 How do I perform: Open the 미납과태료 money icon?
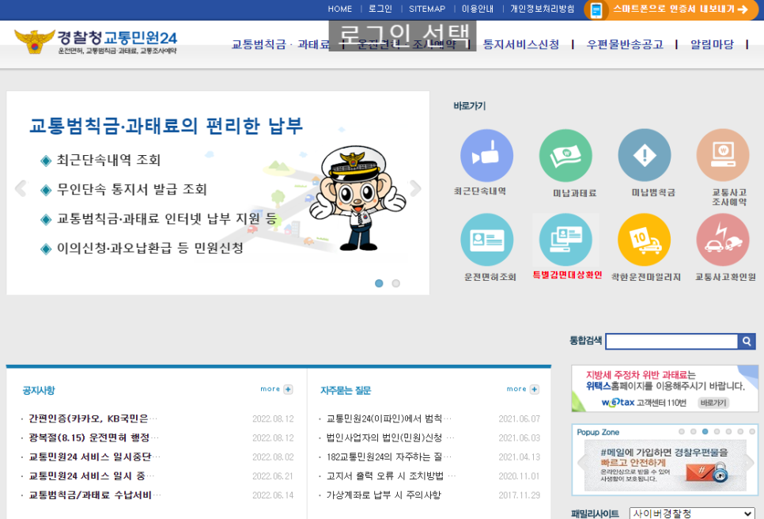(565, 155)
